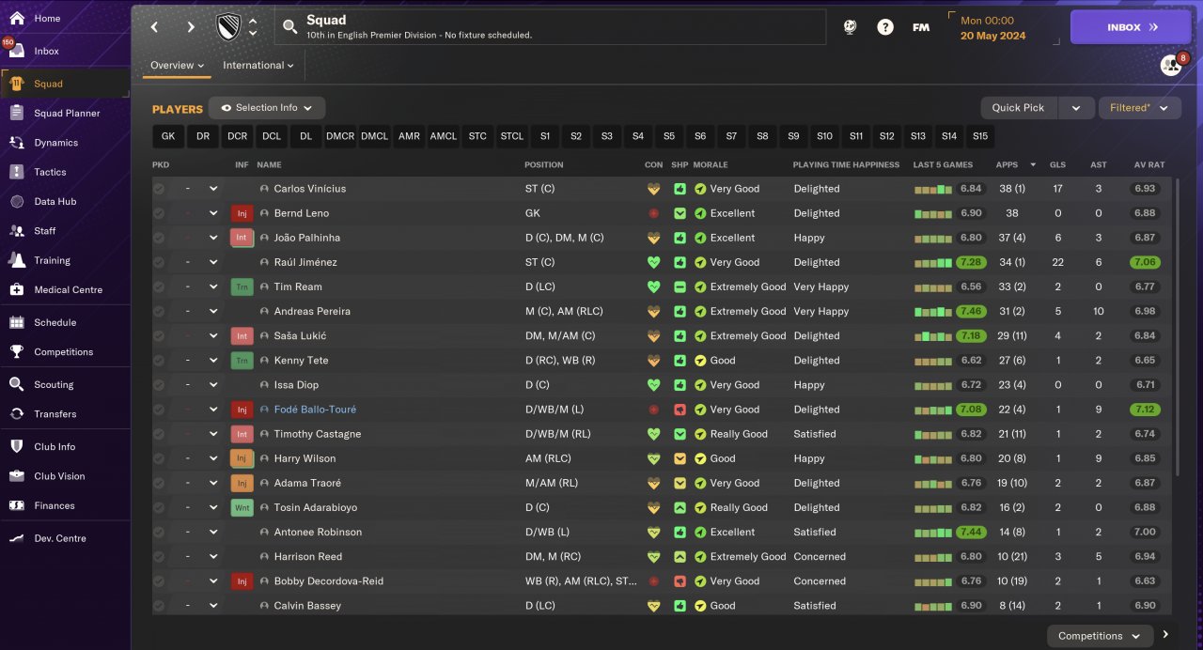
Task: Open the Finances sidebar icon
Action: click(x=16, y=505)
